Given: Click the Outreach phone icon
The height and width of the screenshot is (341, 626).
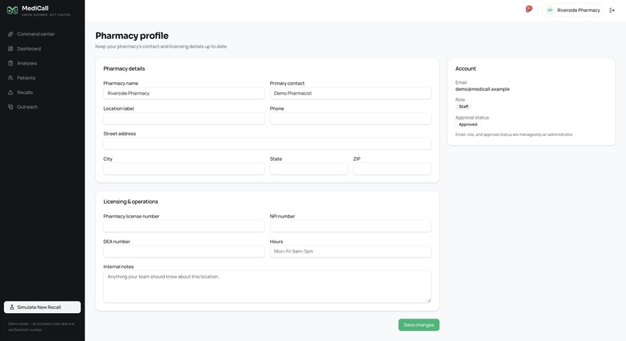Looking at the screenshot, I should (x=10, y=107).
